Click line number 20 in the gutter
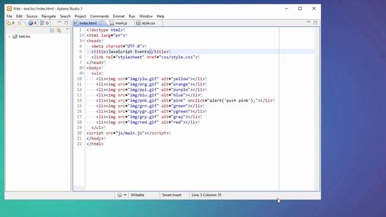This screenshot has height=217, width=386. click(79, 133)
